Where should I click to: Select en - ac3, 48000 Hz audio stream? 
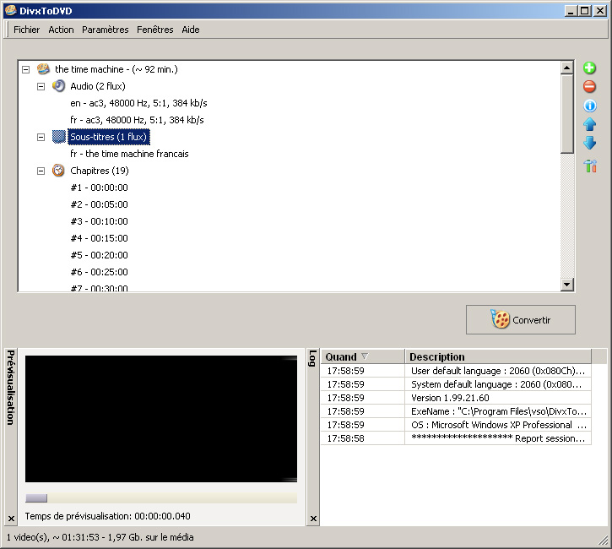138,103
